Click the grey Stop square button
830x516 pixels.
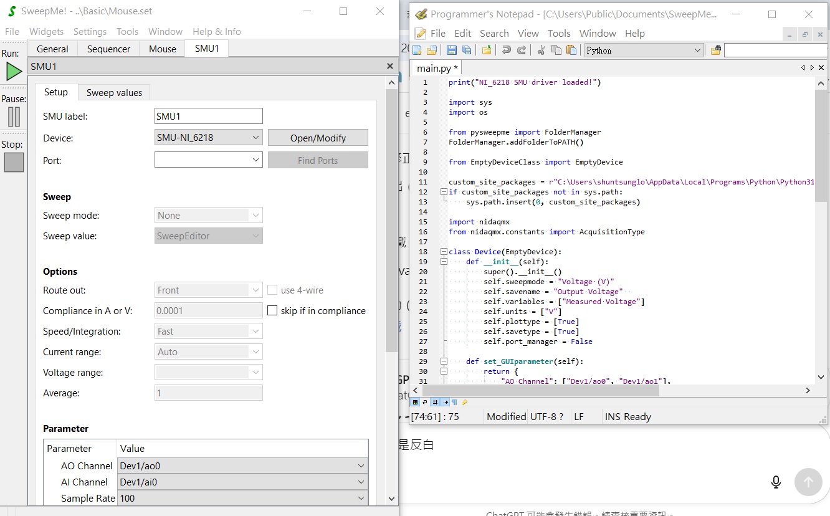(x=14, y=162)
